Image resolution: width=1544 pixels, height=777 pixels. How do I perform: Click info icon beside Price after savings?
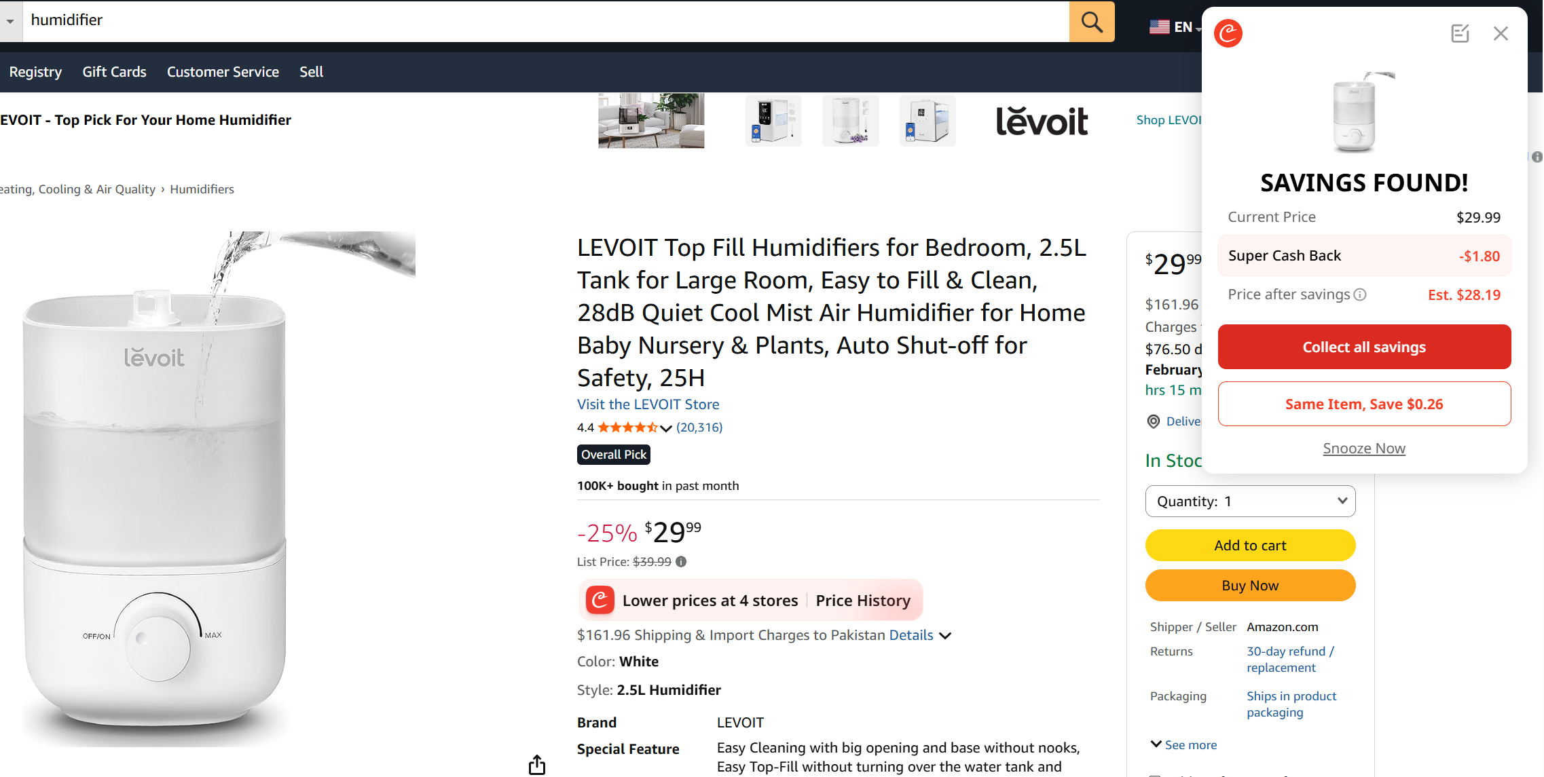[1360, 295]
